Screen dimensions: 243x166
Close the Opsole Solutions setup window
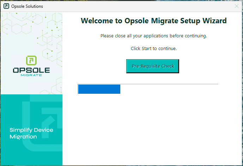point(236,6)
